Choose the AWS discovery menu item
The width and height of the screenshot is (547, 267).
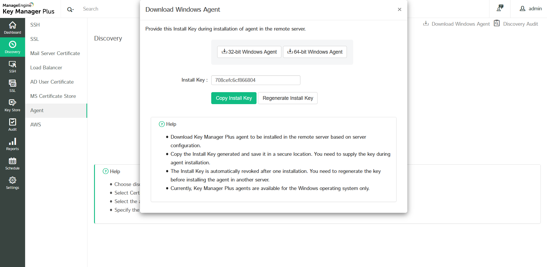(36, 125)
